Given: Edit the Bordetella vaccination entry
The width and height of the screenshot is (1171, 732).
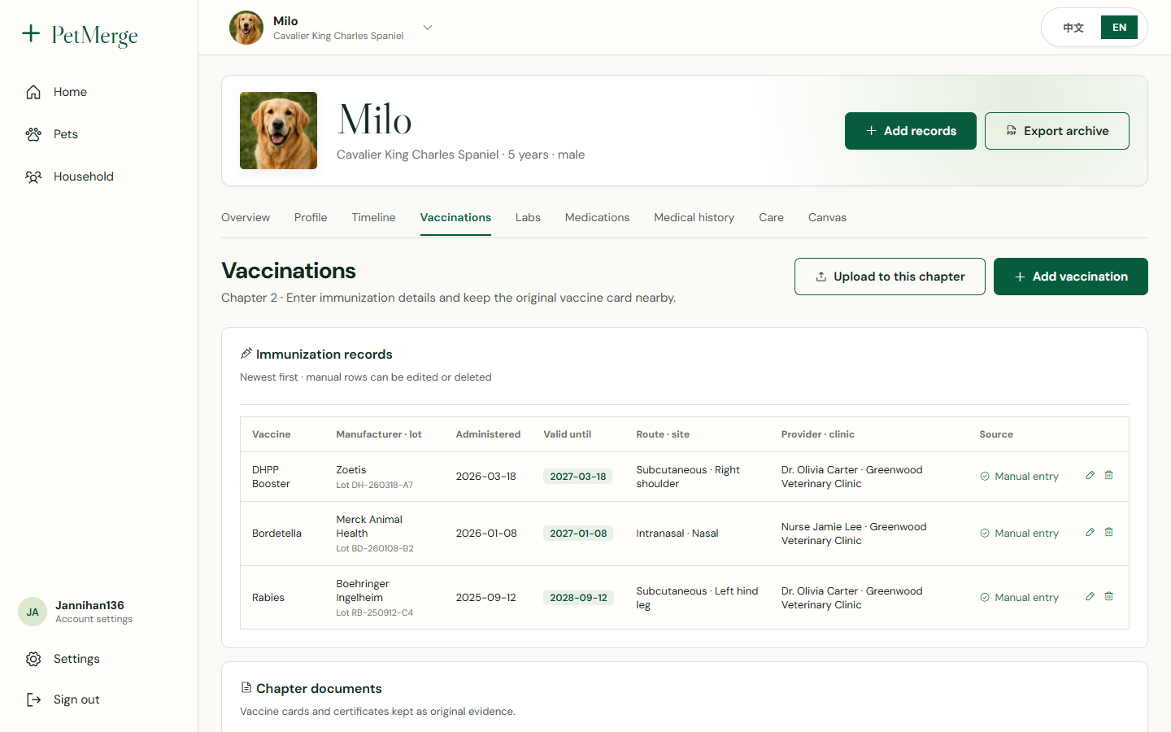Looking at the screenshot, I should coord(1090,533).
